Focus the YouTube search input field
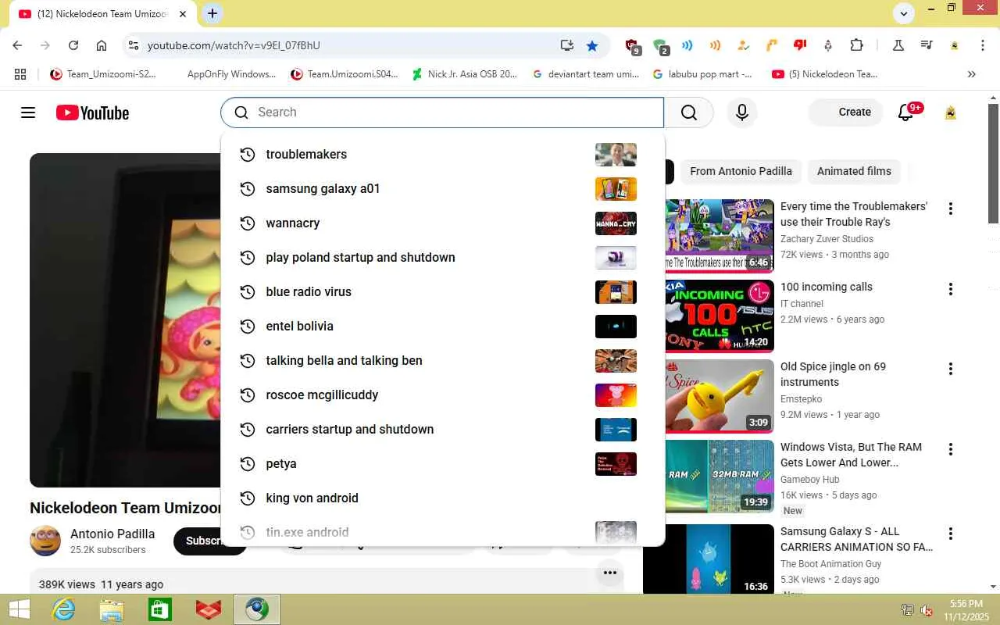 point(442,112)
